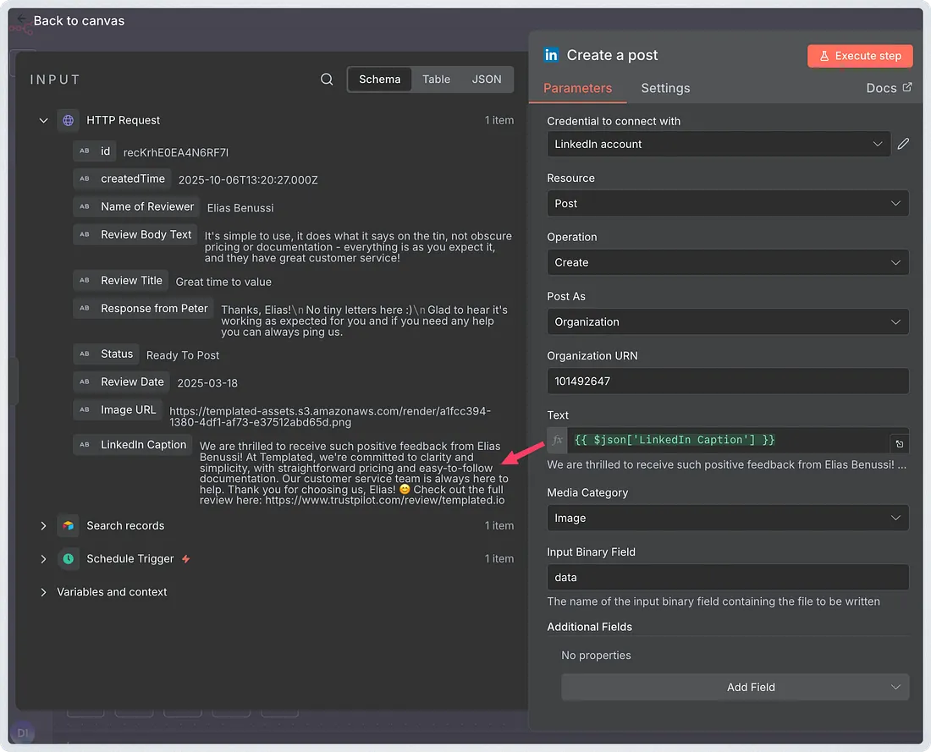Click the value '2025-03-18'
This screenshot has width=931, height=752.
pyautogui.click(x=207, y=383)
